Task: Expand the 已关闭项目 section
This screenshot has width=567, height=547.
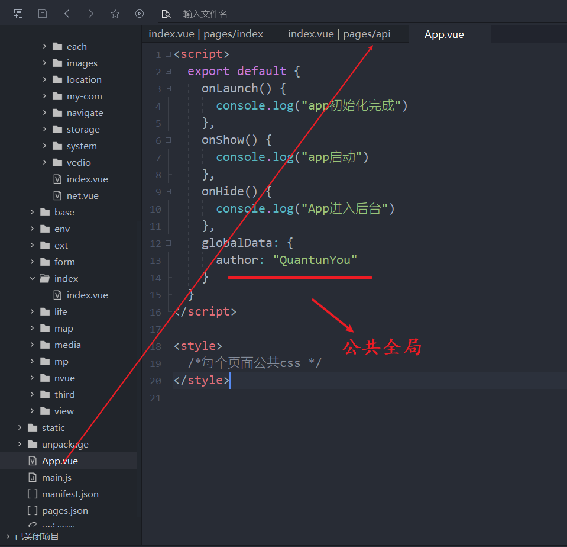Action: pyautogui.click(x=8, y=536)
